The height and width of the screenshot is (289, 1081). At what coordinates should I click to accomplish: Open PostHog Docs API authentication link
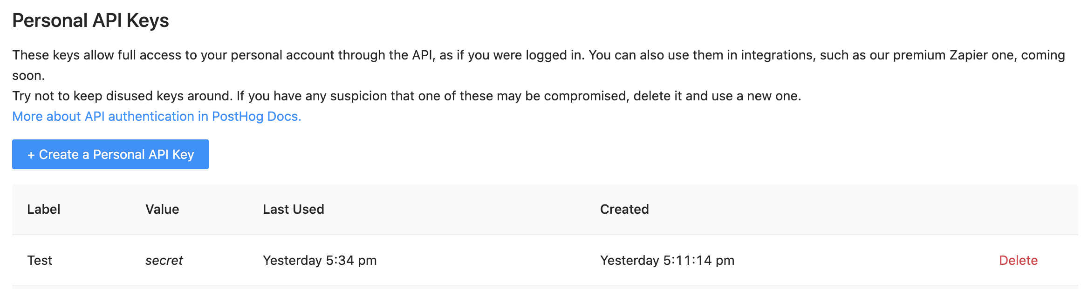coord(157,116)
